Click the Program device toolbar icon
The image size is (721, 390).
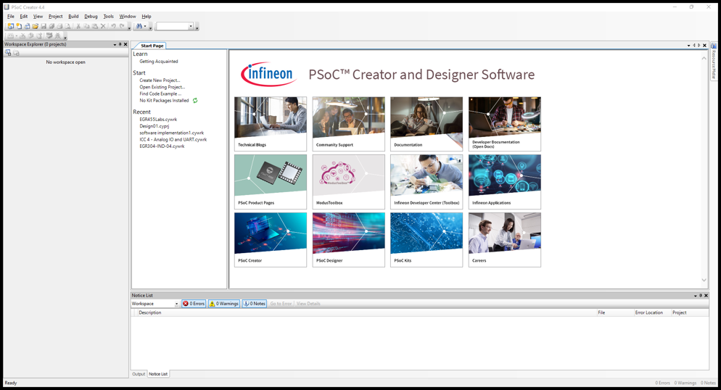pos(49,36)
